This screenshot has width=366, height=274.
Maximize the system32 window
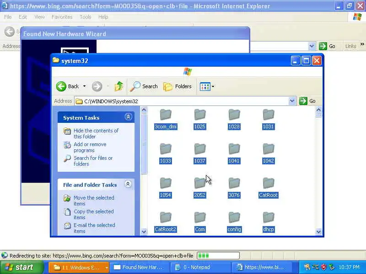coord(306,61)
